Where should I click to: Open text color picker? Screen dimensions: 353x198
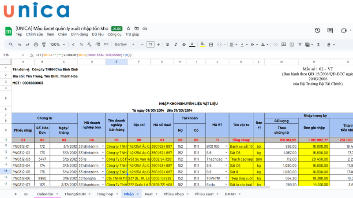coord(192,44)
